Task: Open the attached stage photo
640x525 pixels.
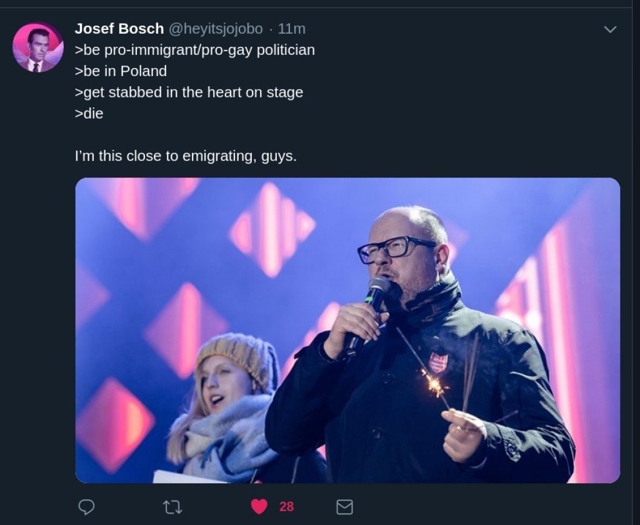Action: pos(347,330)
